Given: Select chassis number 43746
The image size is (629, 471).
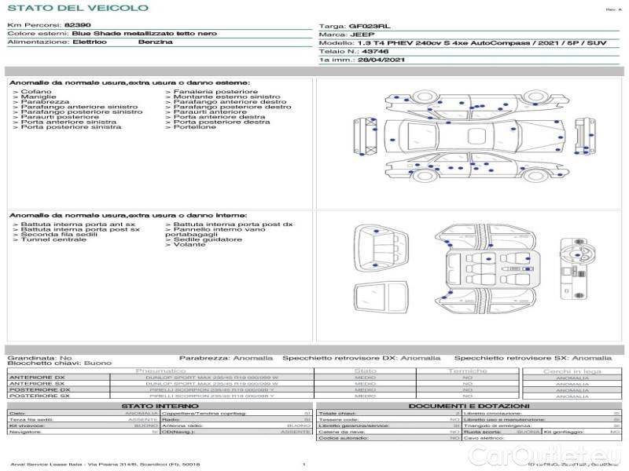Looking at the screenshot, I should coord(375,52).
